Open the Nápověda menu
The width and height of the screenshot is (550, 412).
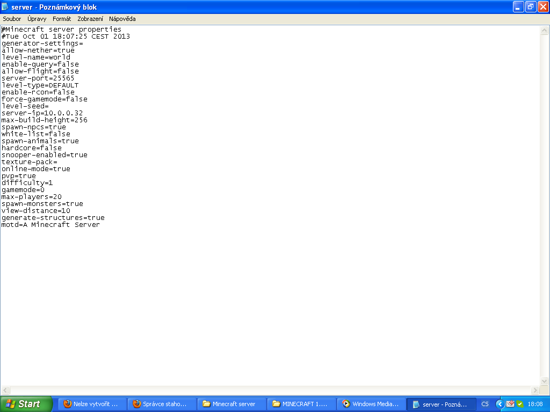[x=122, y=19]
